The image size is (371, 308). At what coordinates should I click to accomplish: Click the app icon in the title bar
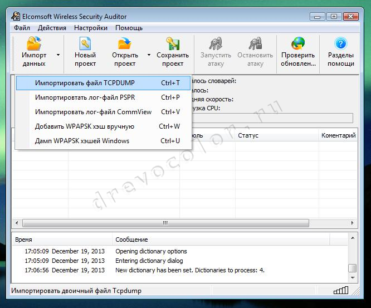(x=16, y=16)
